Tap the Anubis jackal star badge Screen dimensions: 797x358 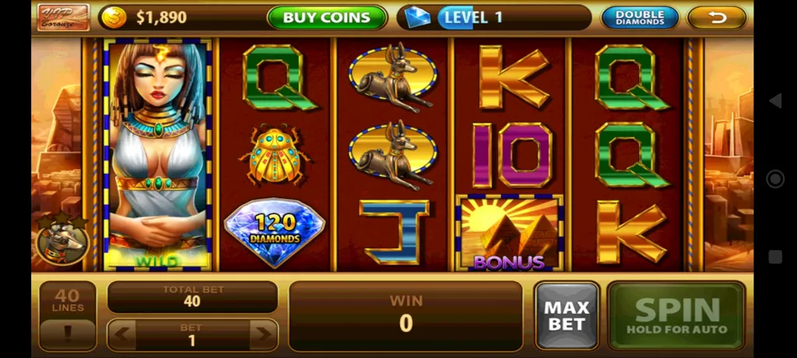click(62, 240)
